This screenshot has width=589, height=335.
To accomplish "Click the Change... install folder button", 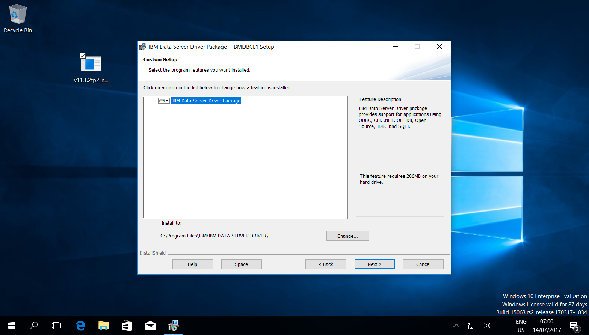I will coord(347,236).
